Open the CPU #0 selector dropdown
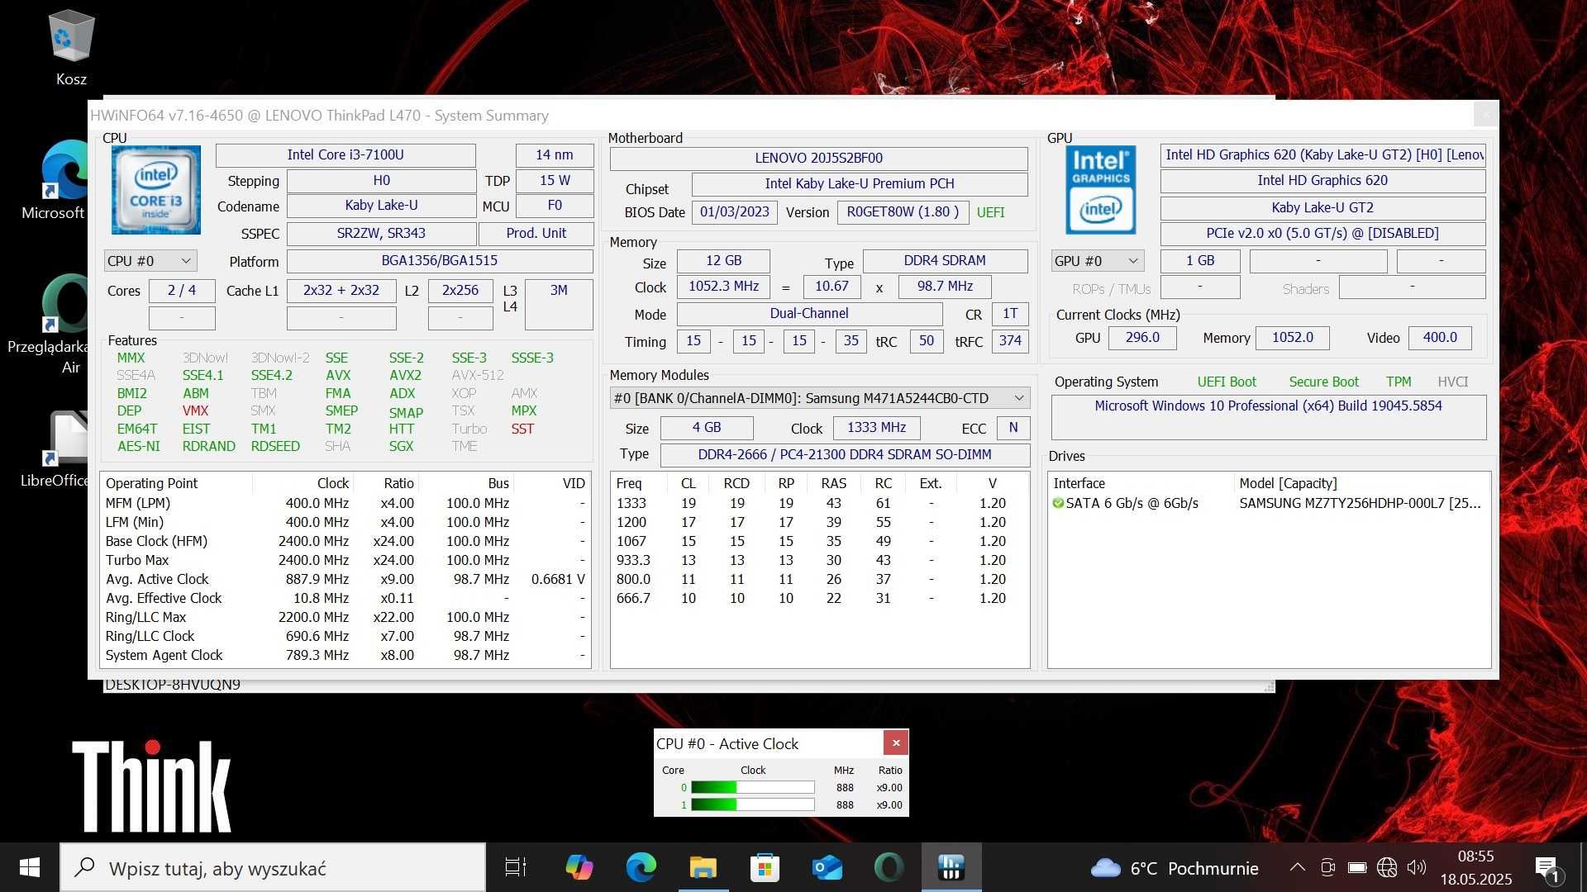 click(x=150, y=261)
